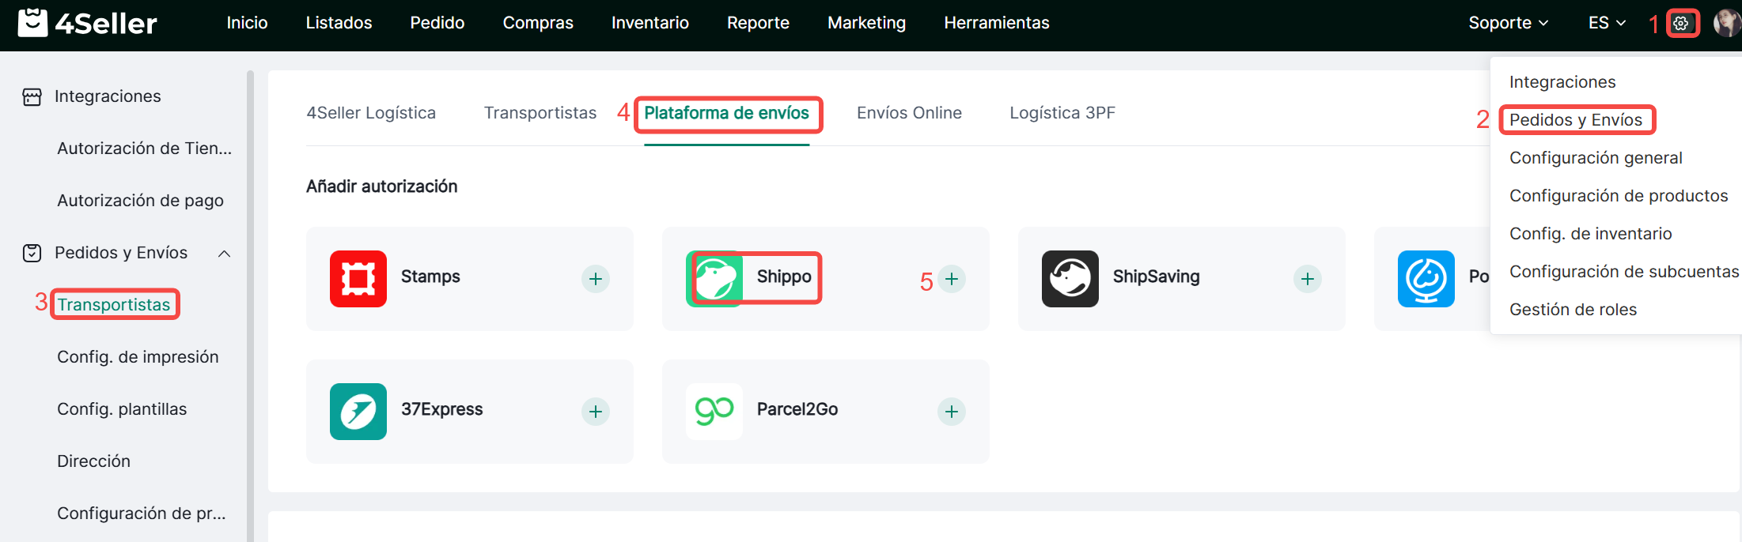The height and width of the screenshot is (542, 1742).
Task: Add Stamps authorization with plus button
Action: [x=596, y=279]
